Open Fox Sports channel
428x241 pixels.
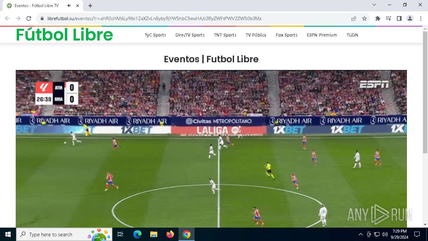tap(287, 35)
